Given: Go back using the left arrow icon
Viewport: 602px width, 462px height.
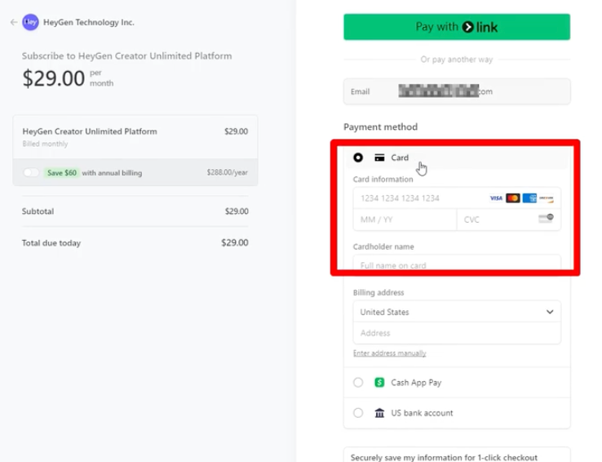Looking at the screenshot, I should 14,22.
